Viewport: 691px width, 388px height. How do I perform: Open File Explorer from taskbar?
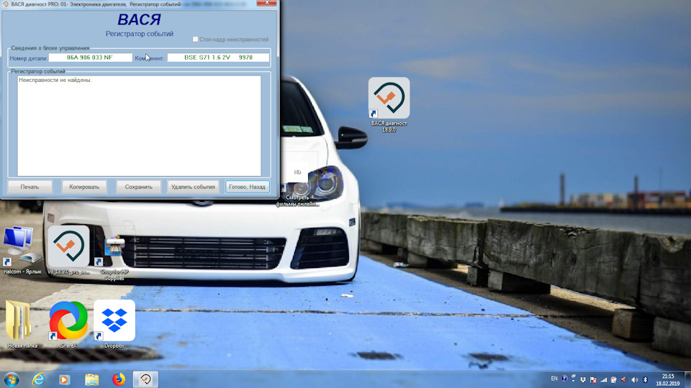91,379
